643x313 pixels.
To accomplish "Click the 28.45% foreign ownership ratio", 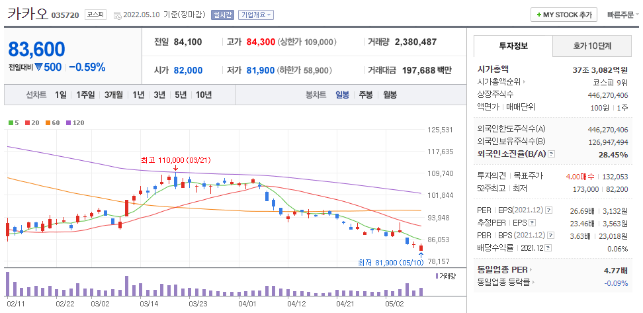I will (615, 155).
